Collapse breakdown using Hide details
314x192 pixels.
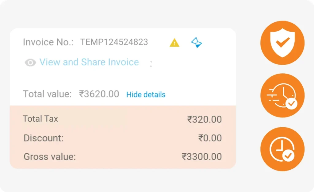[146, 94]
